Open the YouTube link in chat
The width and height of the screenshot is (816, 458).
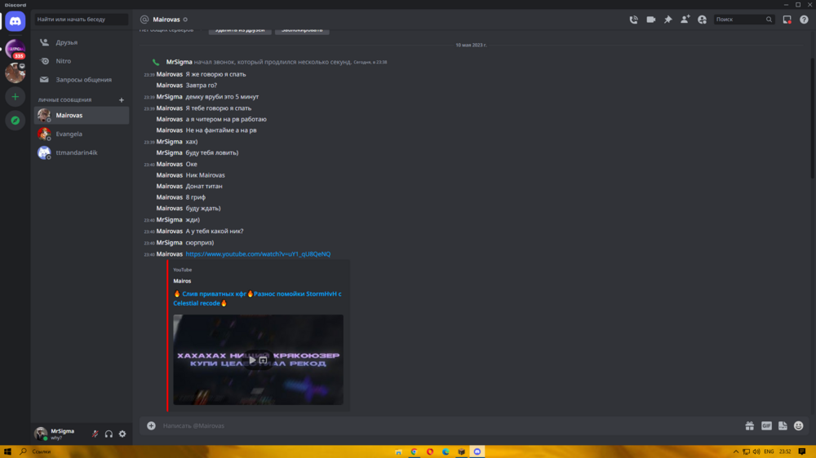258,254
